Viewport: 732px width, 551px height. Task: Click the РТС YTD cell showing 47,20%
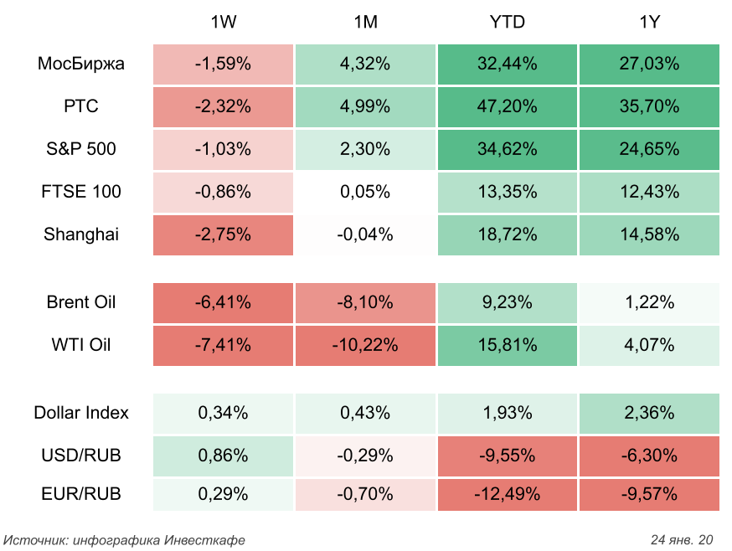[x=507, y=106]
